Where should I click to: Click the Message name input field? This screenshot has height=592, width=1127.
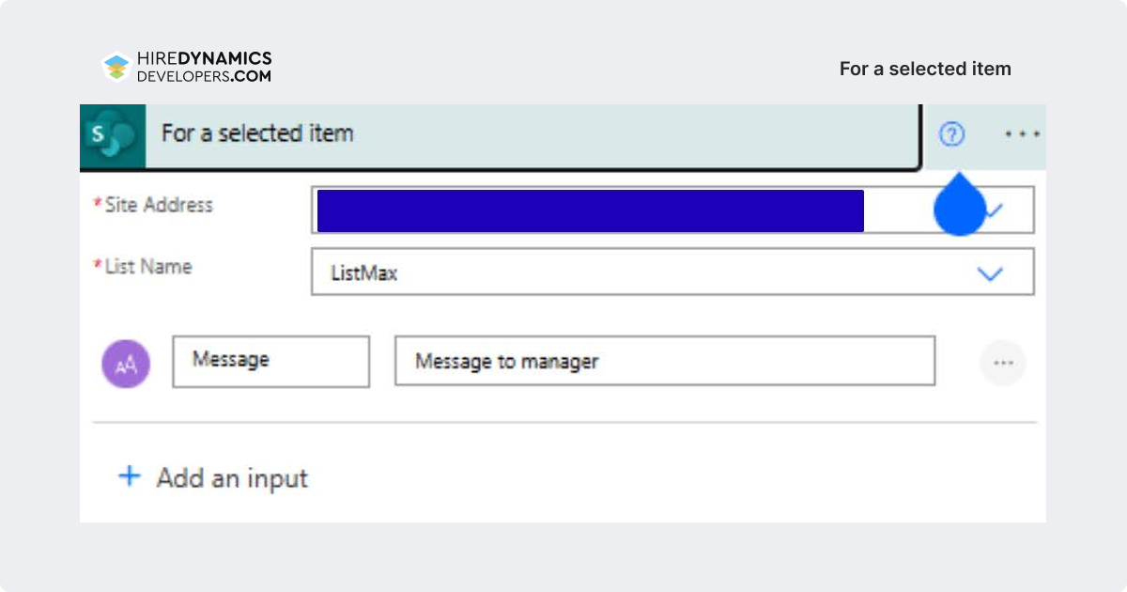tap(270, 361)
